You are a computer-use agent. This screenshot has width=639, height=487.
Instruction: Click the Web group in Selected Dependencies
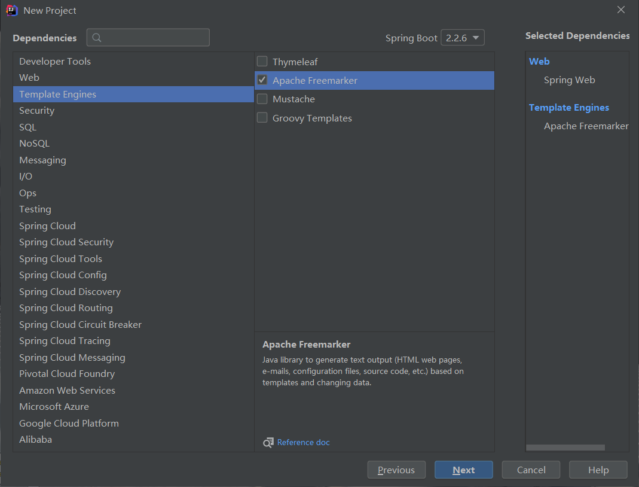[539, 61]
